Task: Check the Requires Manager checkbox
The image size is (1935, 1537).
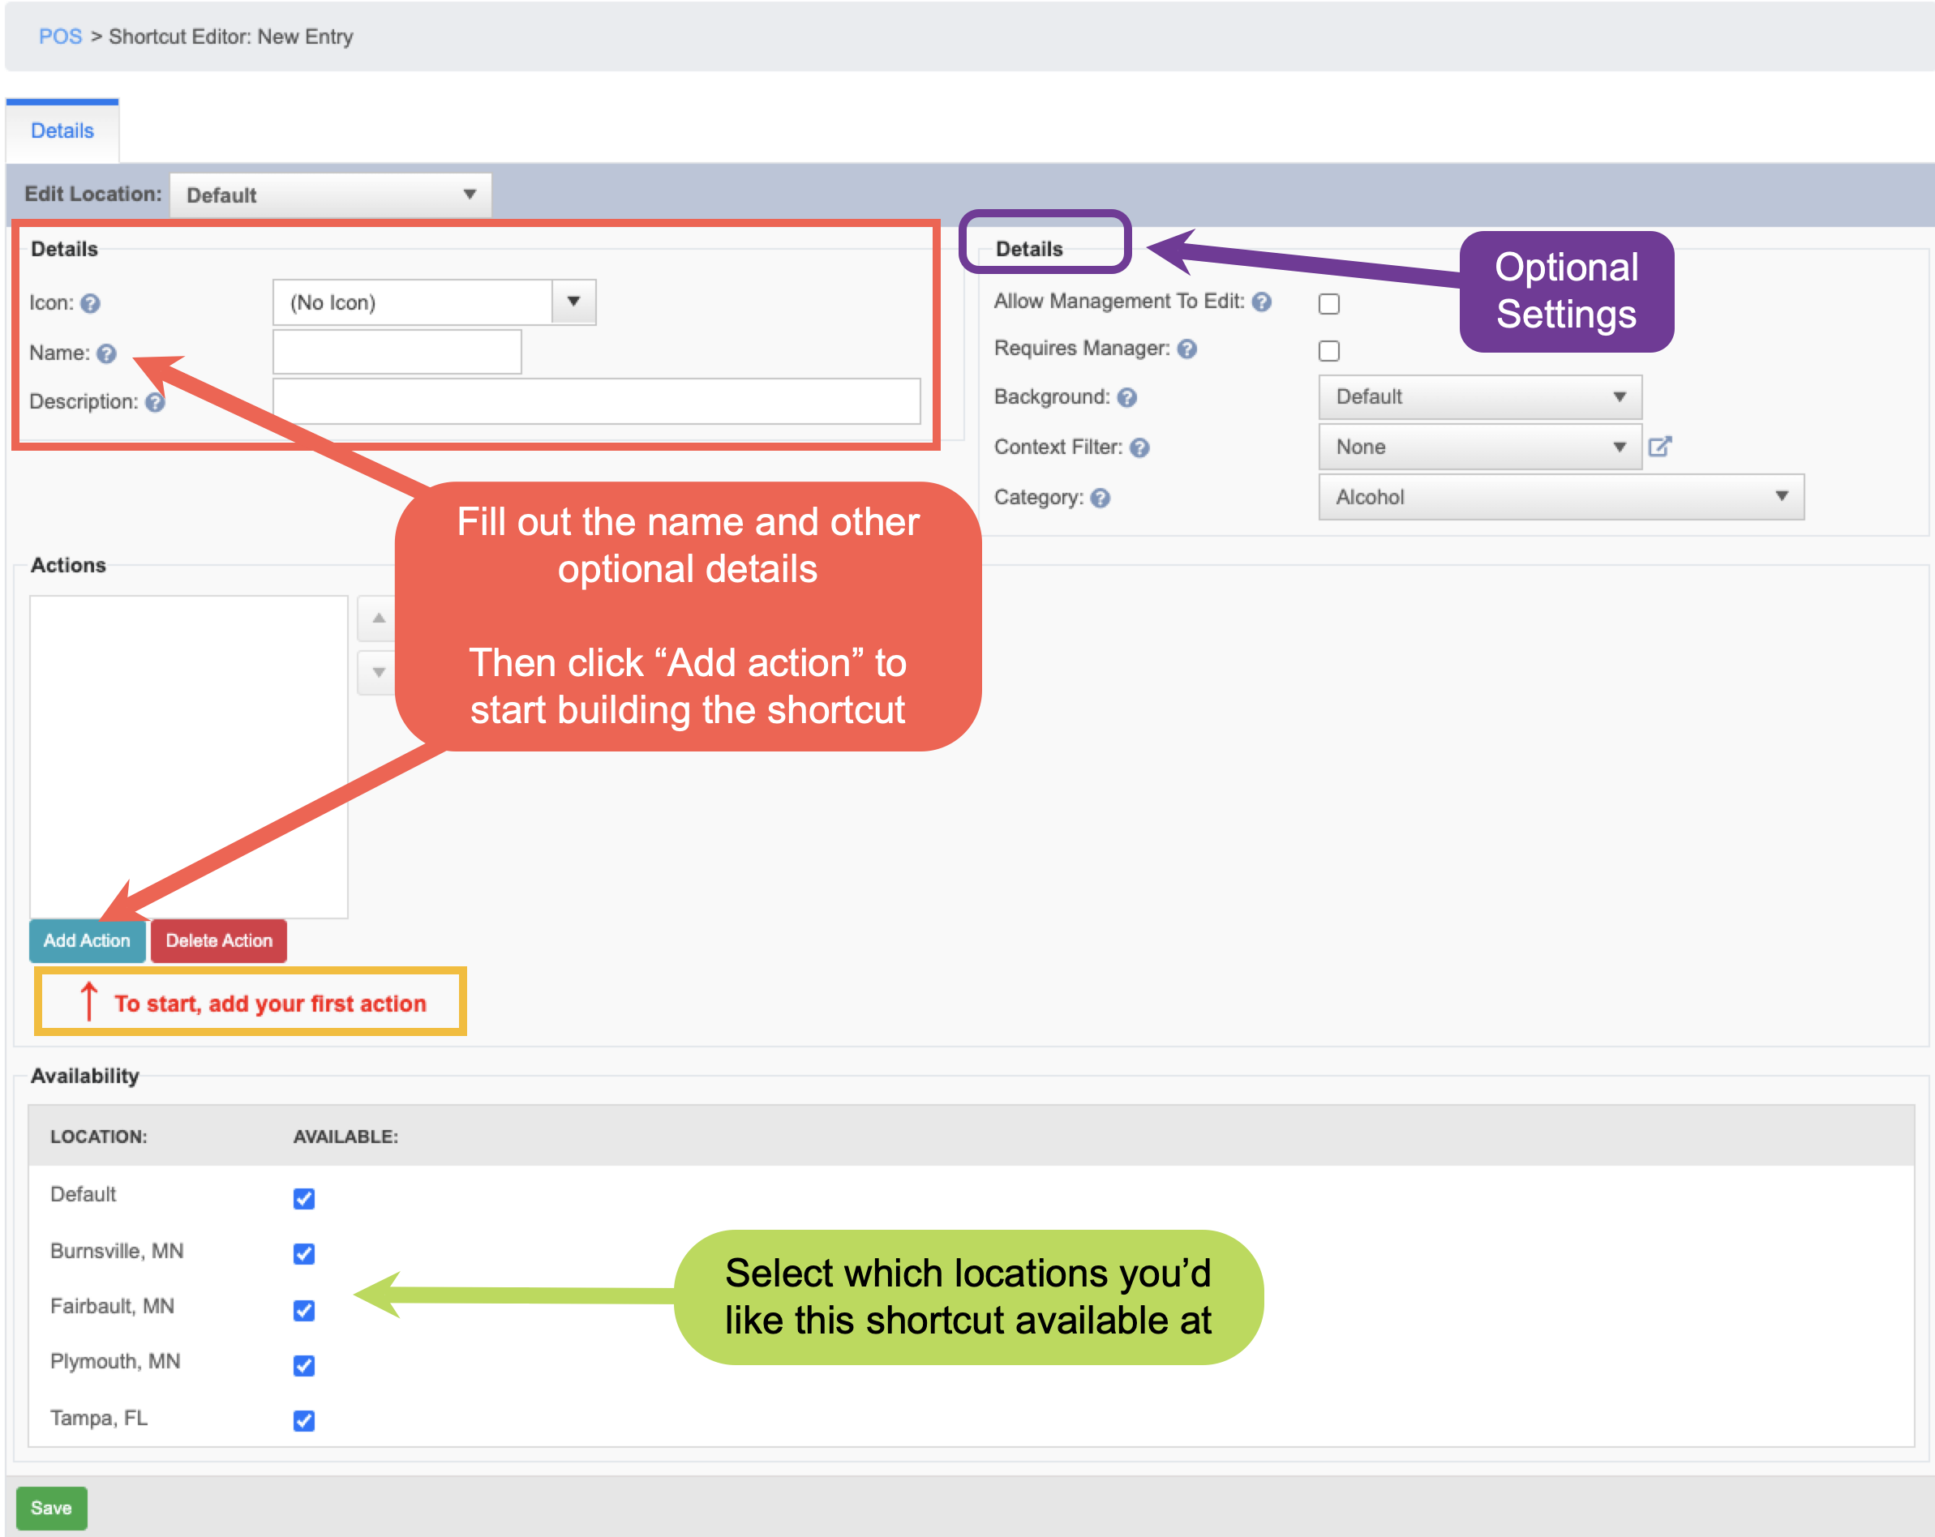Action: click(1329, 350)
